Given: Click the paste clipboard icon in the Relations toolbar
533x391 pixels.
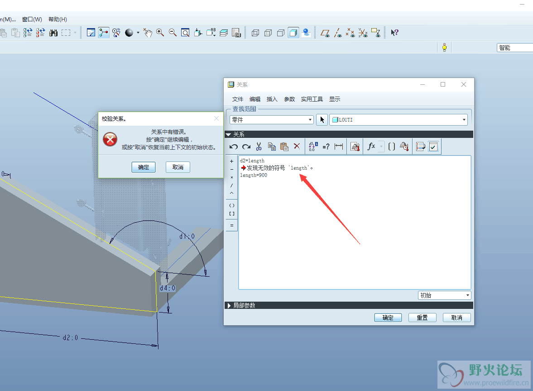Looking at the screenshot, I should coord(284,147).
